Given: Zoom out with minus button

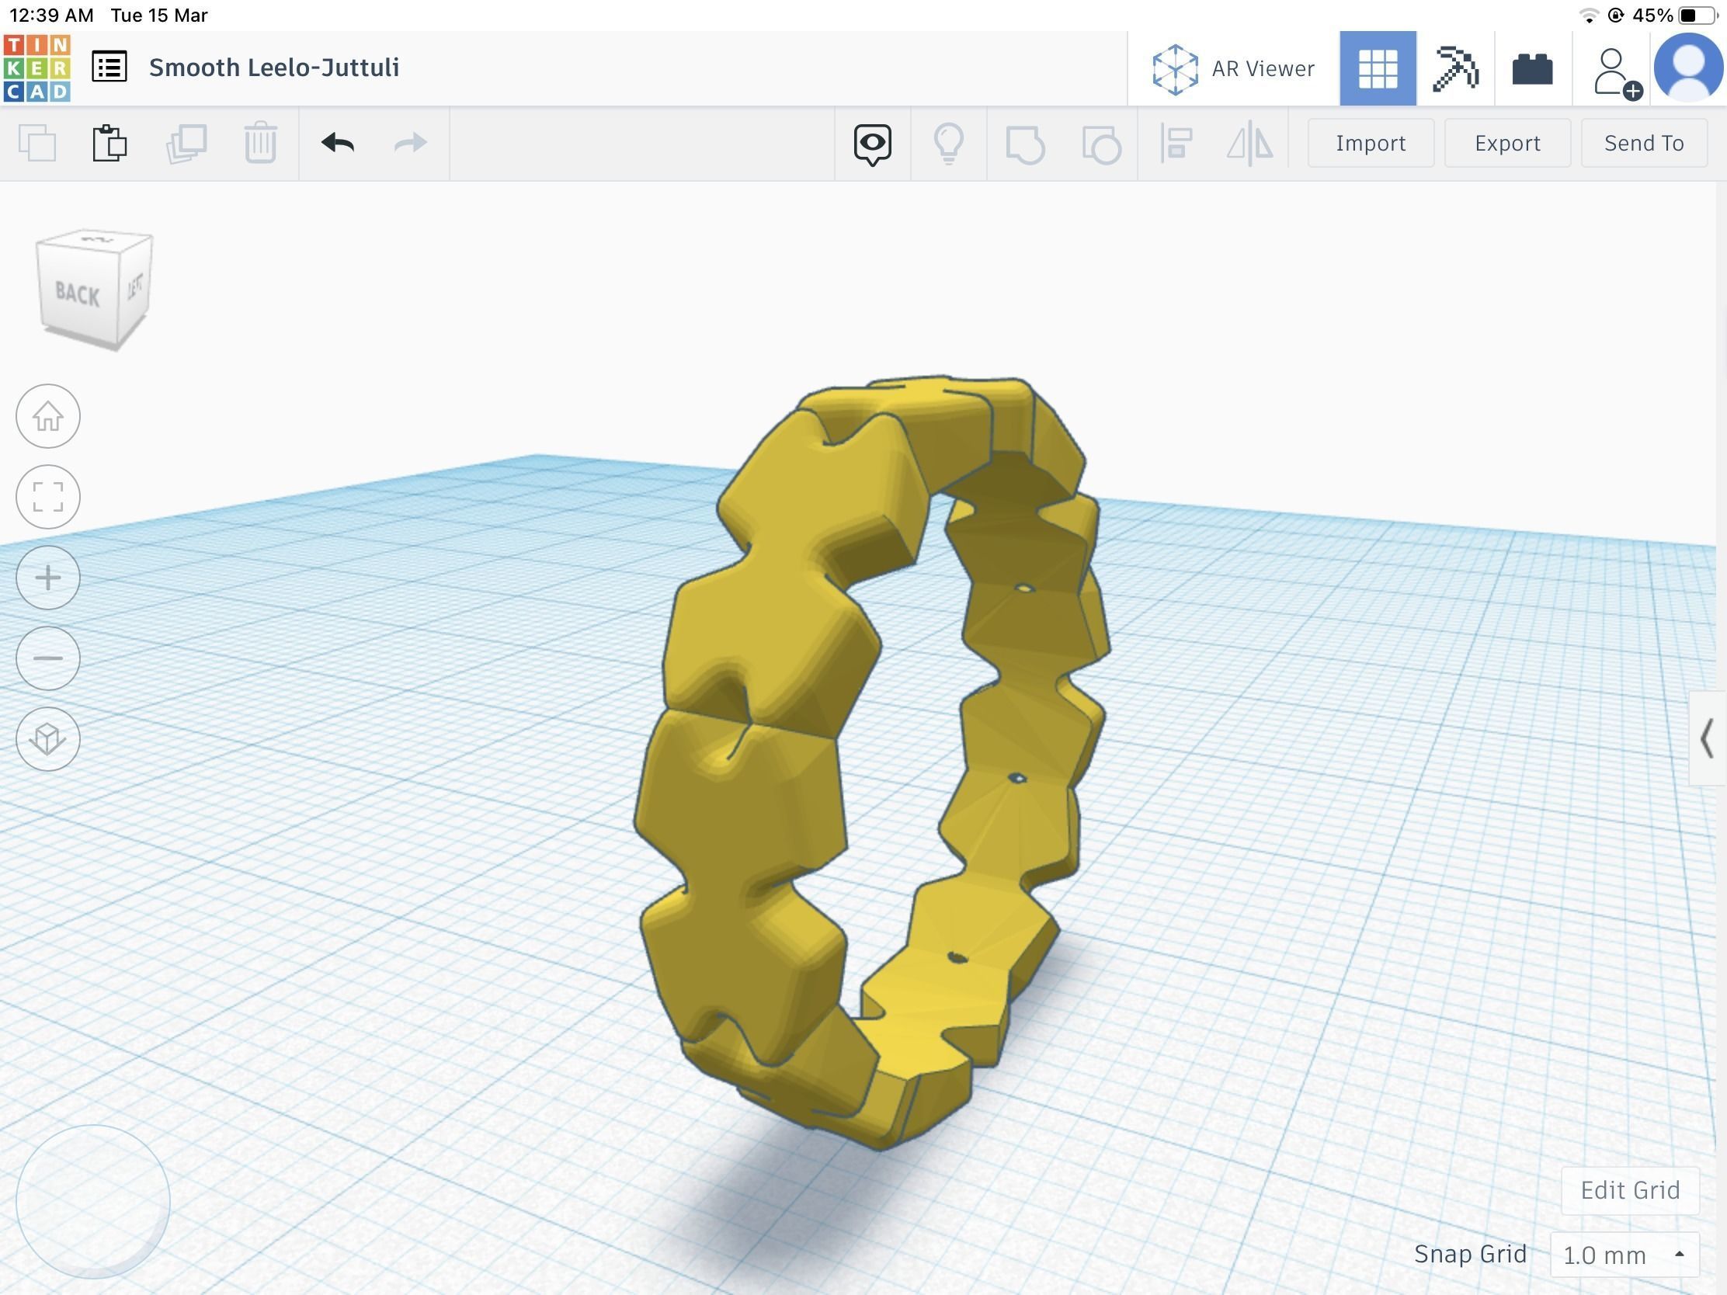Looking at the screenshot, I should 47,658.
